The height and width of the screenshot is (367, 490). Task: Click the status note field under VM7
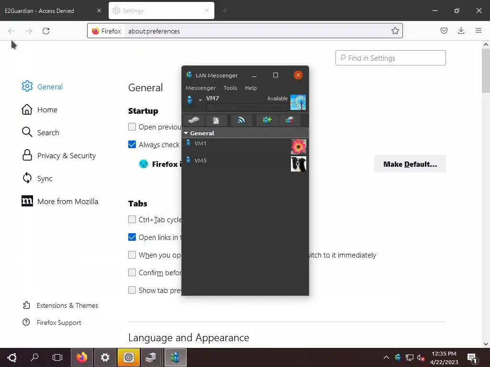pos(247,107)
